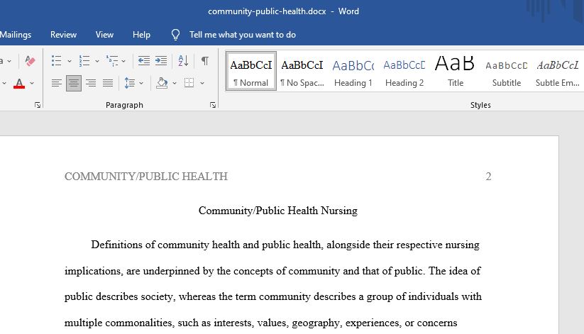Viewport: 584px width, 334px height.
Task: Apply multilevel list formatting
Action: coord(111,61)
